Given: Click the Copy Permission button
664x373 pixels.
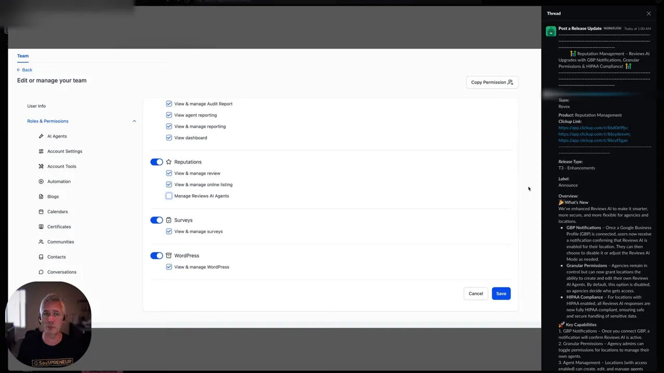Looking at the screenshot, I should (492, 82).
